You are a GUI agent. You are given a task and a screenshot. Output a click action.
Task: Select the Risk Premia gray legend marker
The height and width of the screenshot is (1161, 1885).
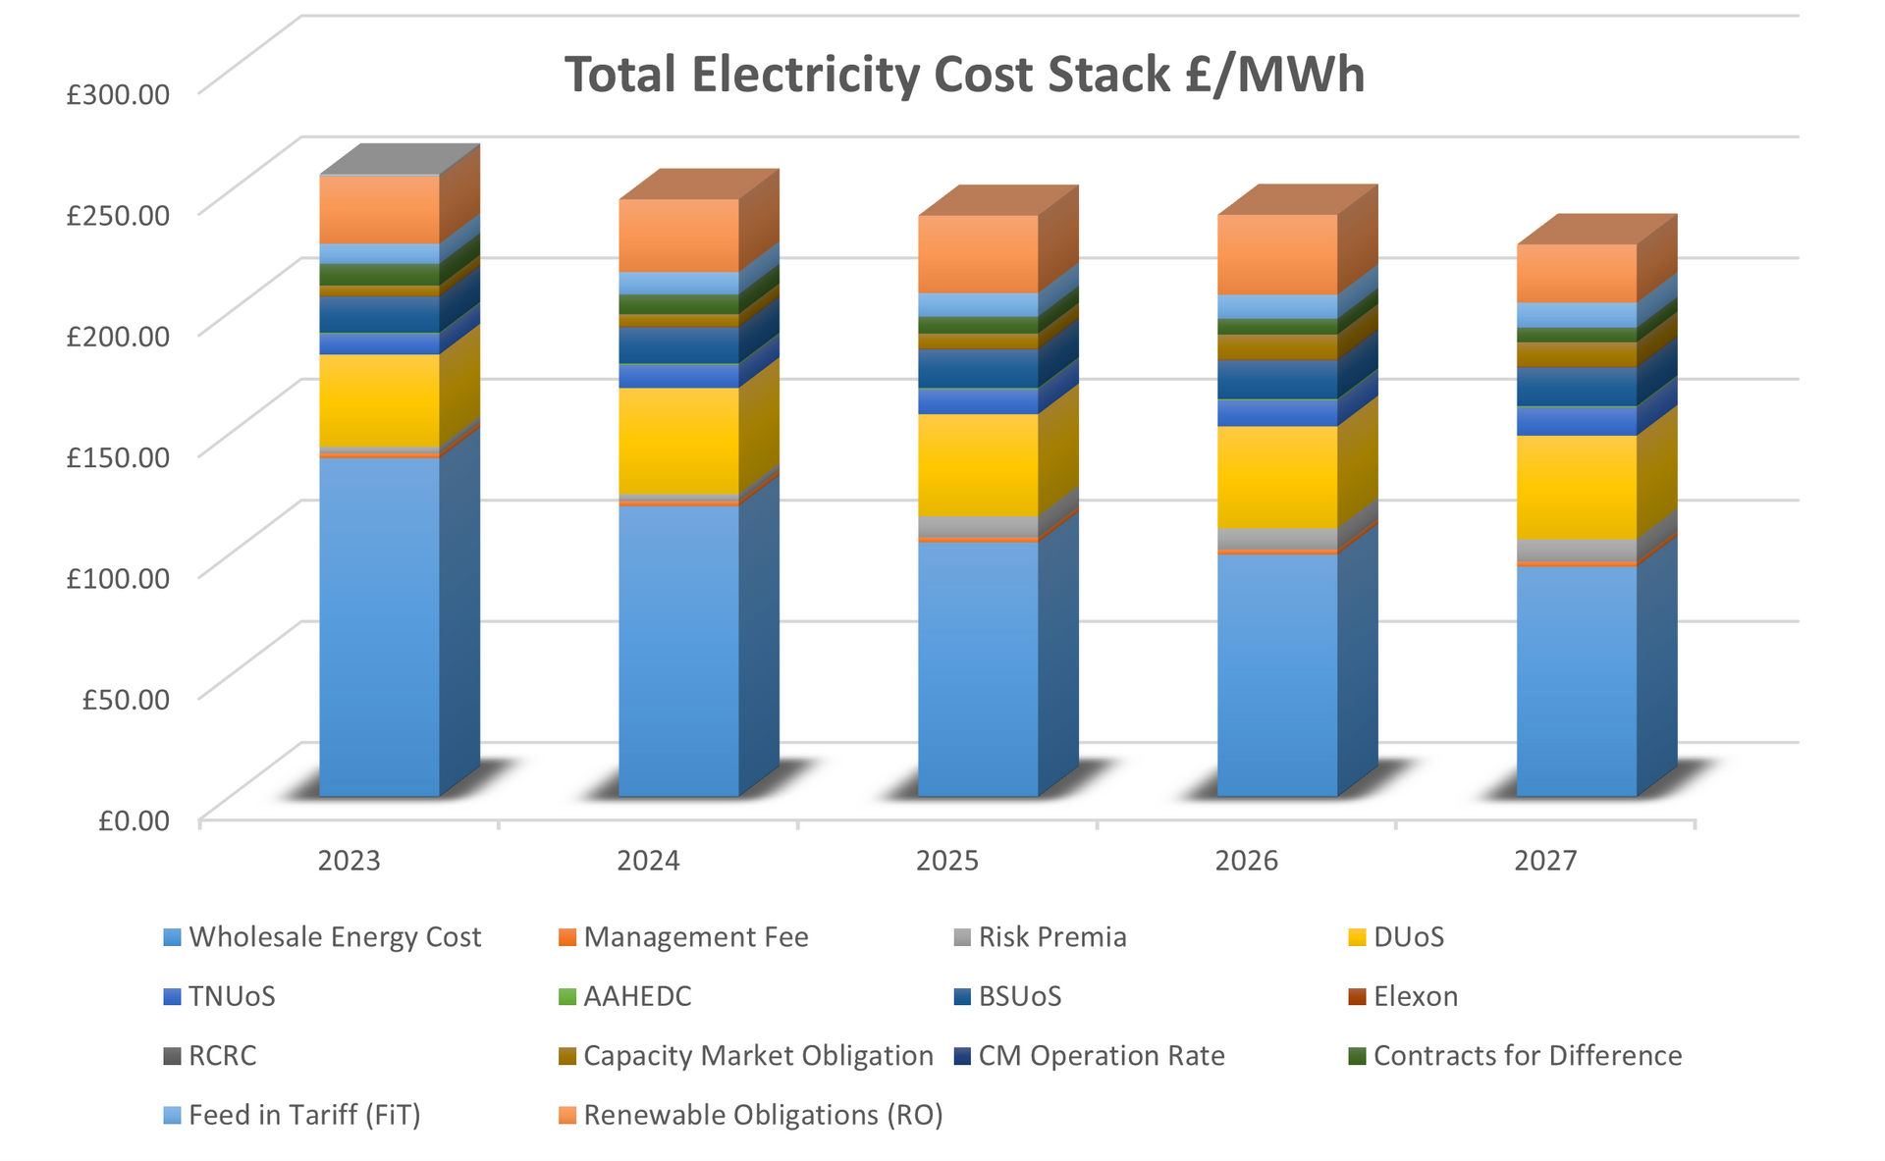(964, 937)
